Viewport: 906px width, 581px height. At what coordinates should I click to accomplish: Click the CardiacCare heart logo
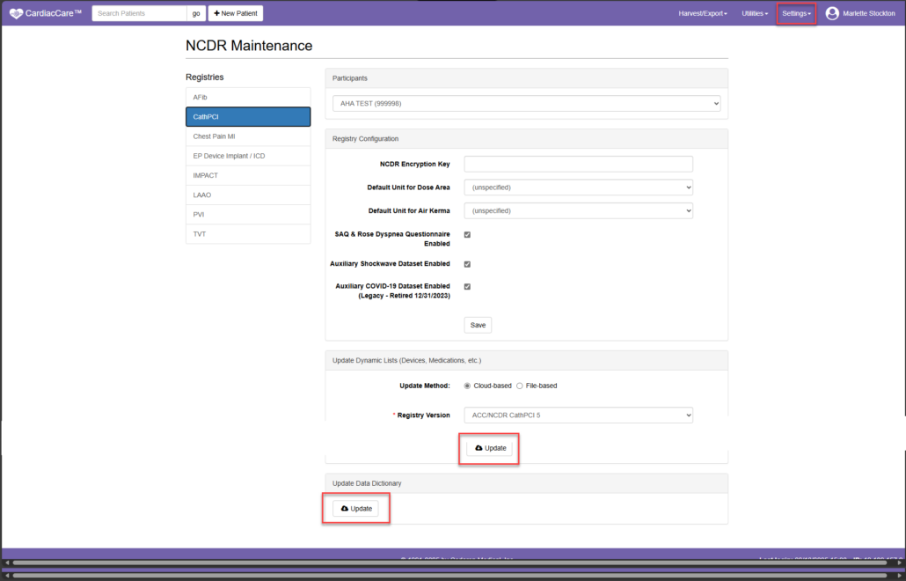click(x=16, y=13)
